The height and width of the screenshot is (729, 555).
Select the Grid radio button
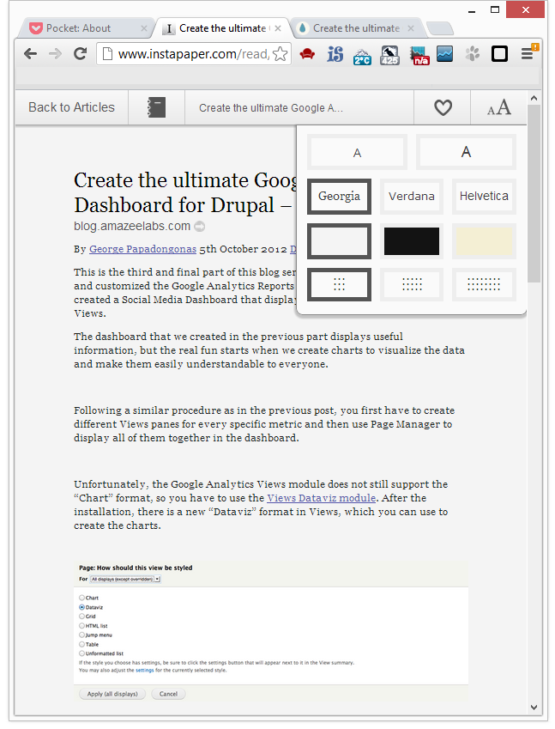pos(81,616)
